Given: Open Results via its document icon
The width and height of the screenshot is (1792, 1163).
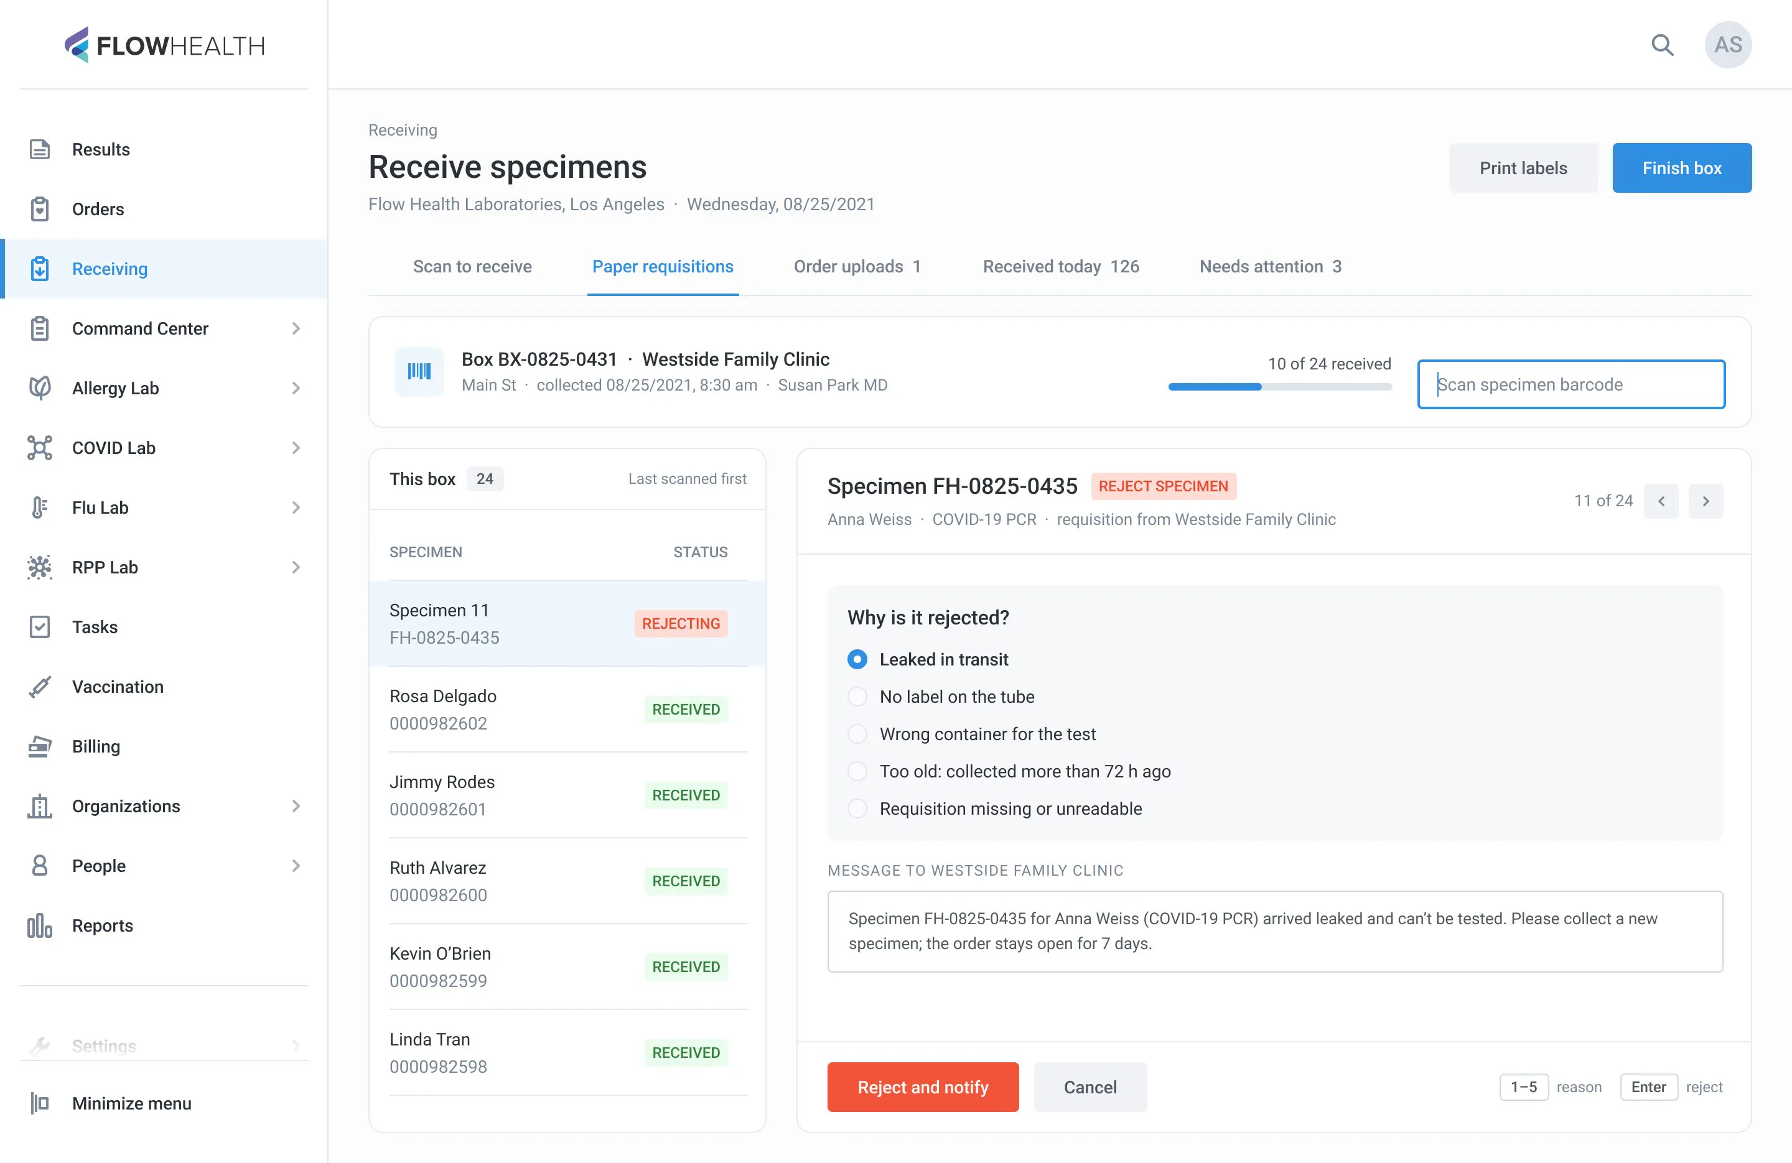Looking at the screenshot, I should pyautogui.click(x=40, y=149).
